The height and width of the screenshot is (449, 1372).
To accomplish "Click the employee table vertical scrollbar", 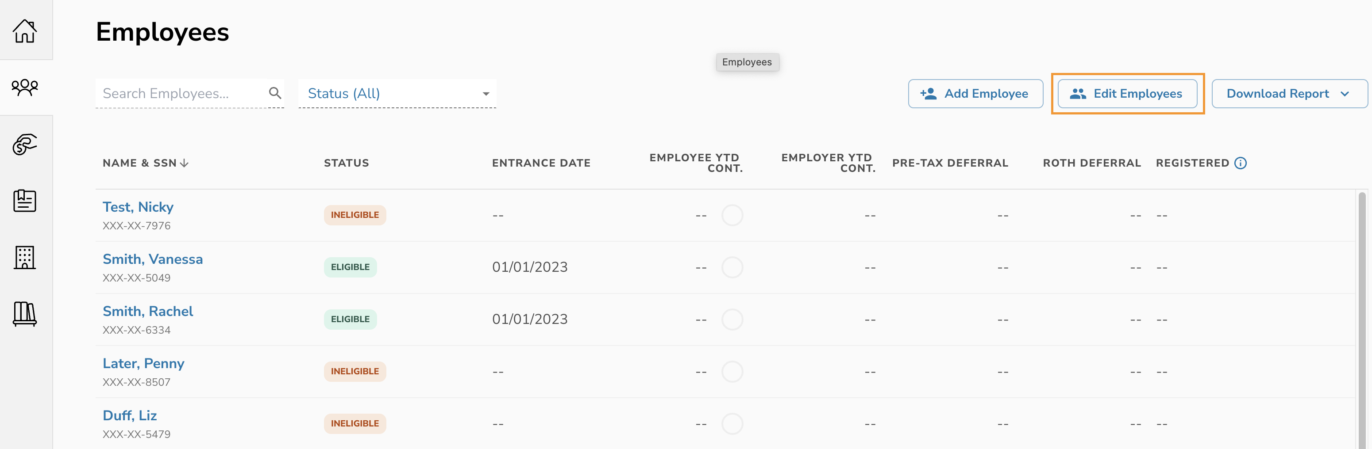I will (1362, 319).
